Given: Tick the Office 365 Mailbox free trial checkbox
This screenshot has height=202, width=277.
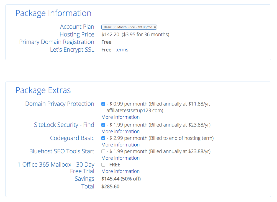Looking at the screenshot, I should 103,165.
